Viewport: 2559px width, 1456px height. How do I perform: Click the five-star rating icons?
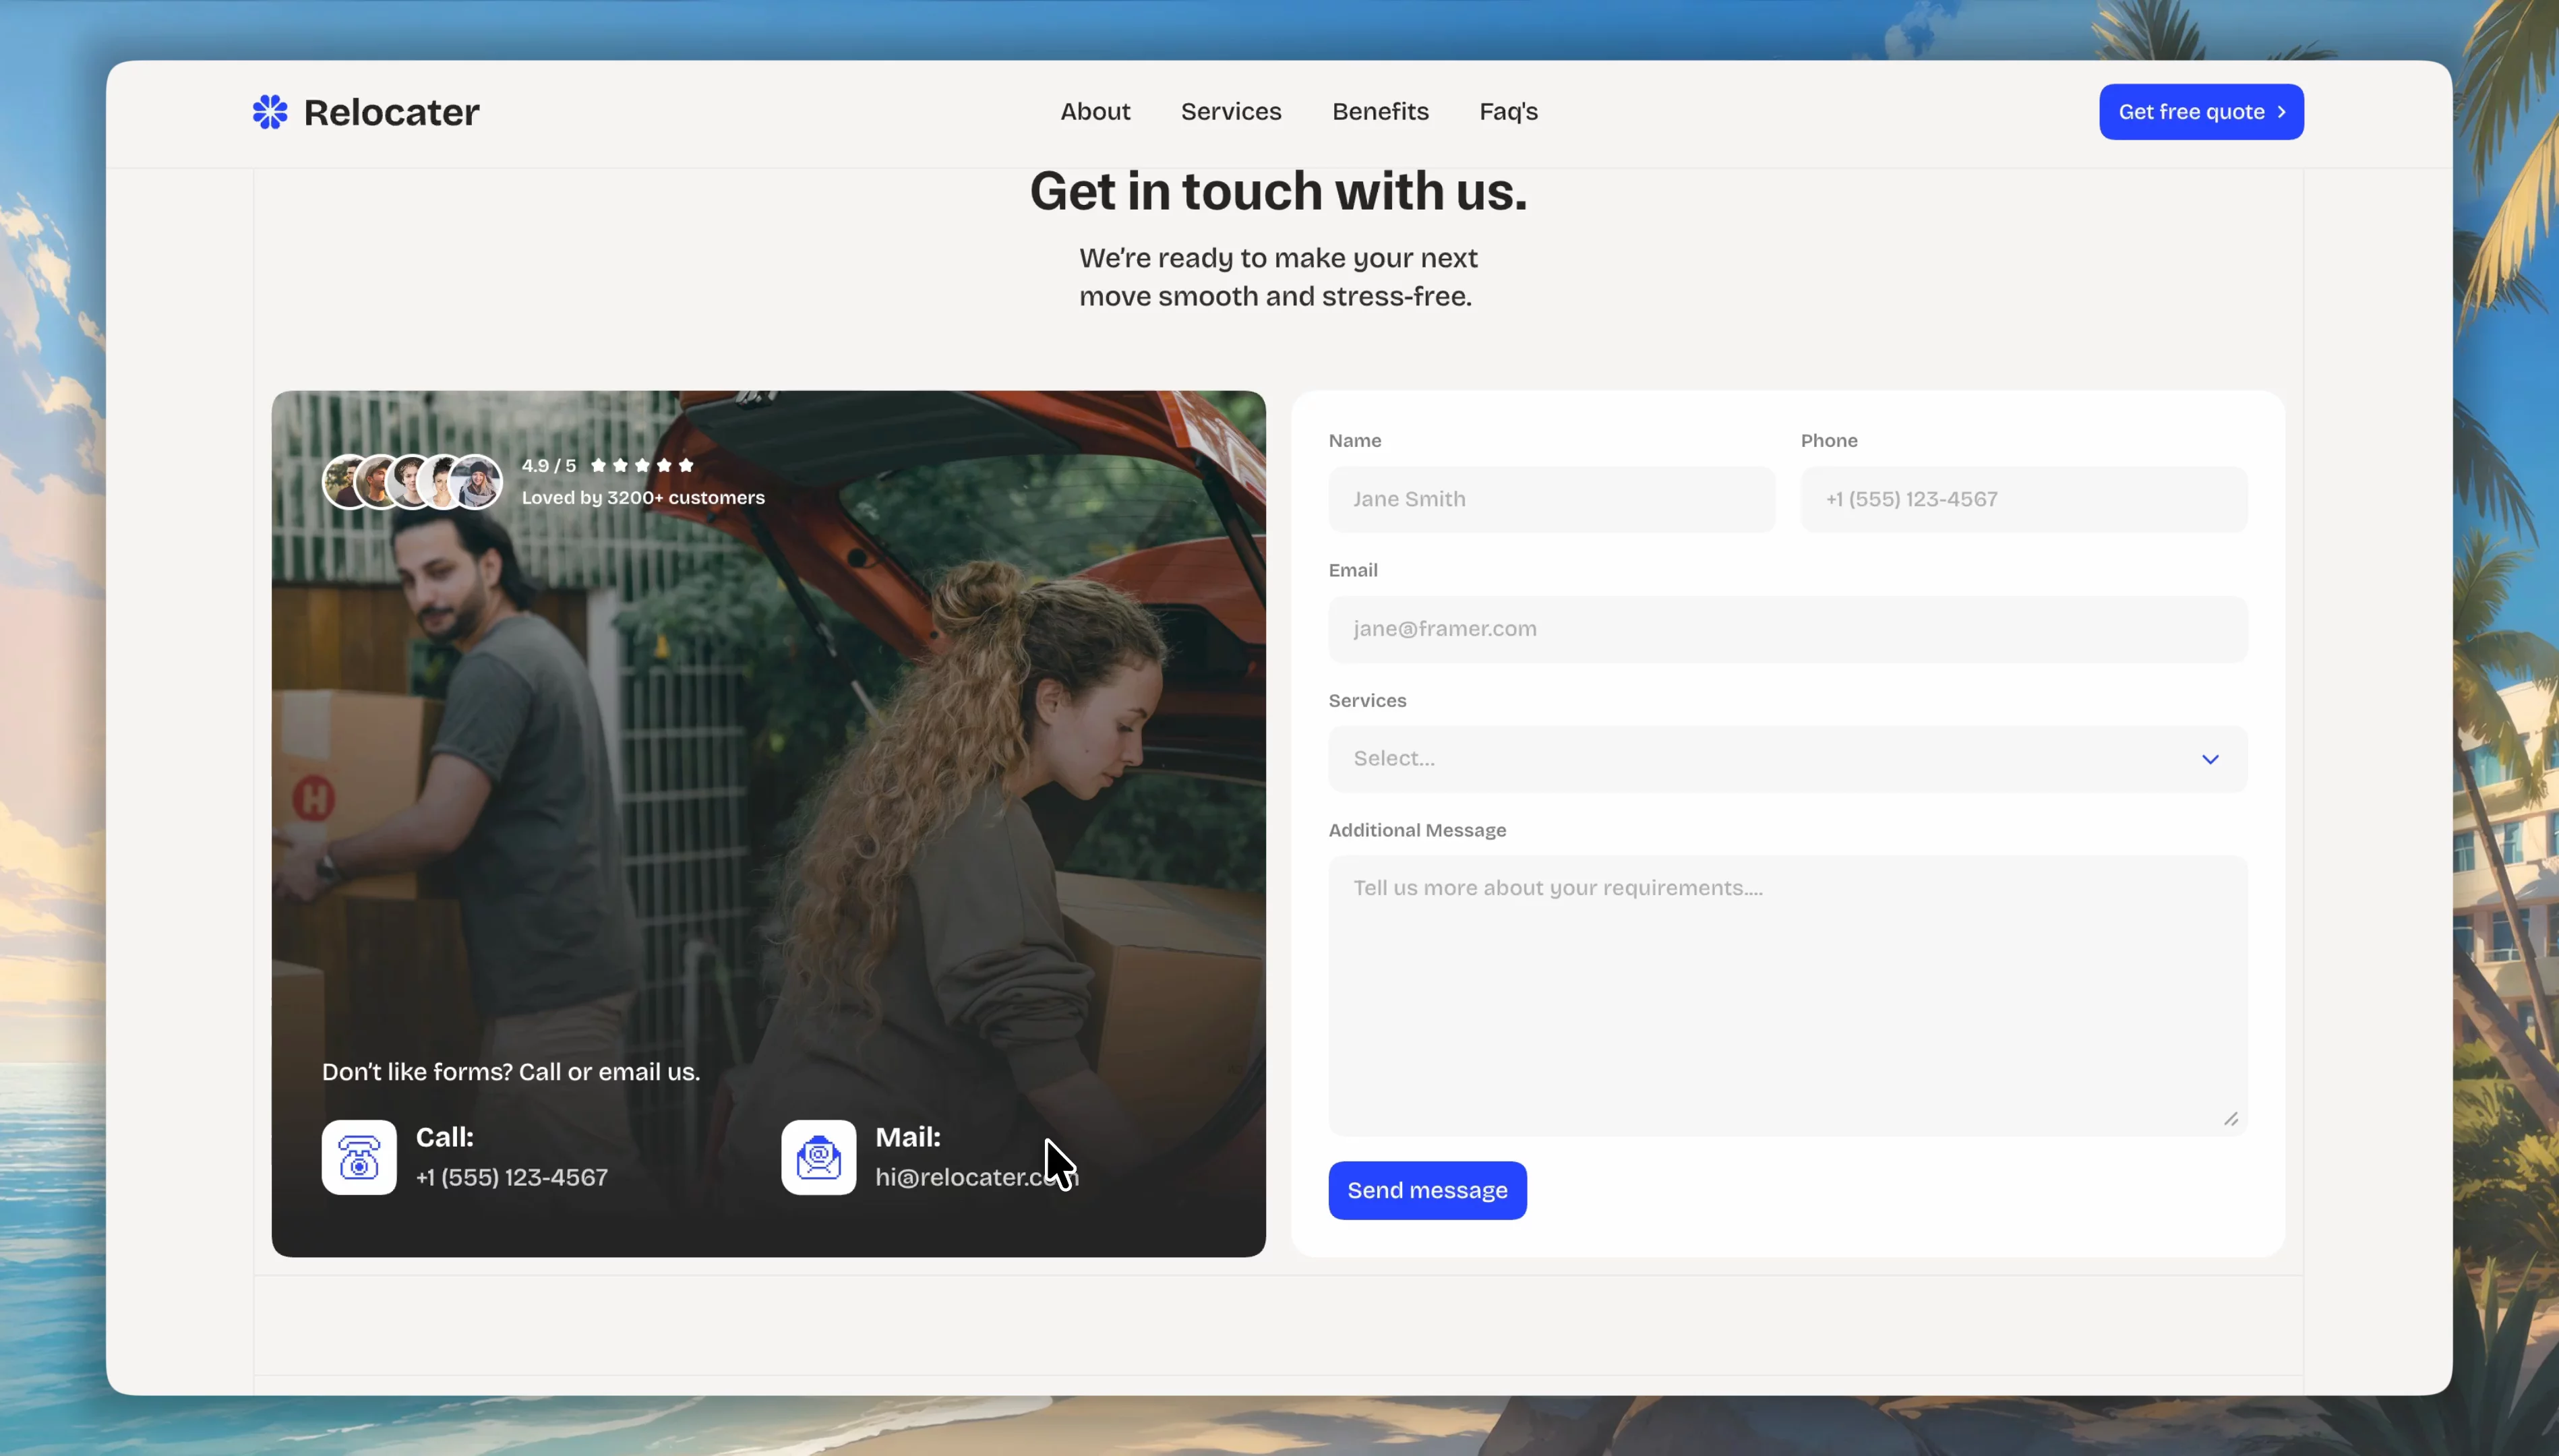[x=642, y=465]
